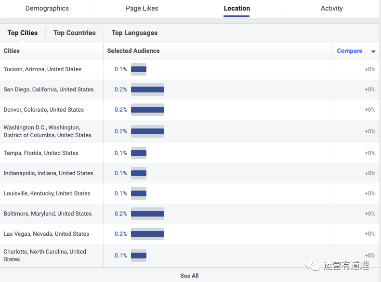This screenshot has width=381, height=282.
Task: Select the Louisville, Kentucky row
Action: pyautogui.click(x=47, y=193)
